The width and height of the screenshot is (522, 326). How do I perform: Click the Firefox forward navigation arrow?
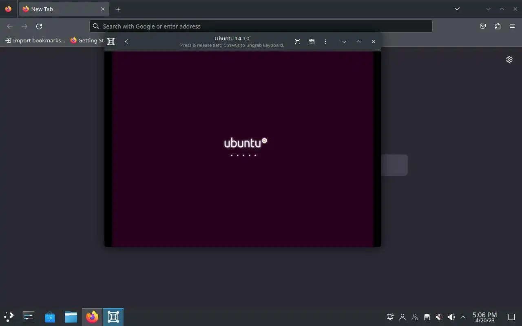[24, 26]
